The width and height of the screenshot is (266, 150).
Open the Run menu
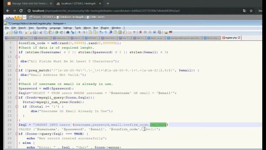point(96,28)
